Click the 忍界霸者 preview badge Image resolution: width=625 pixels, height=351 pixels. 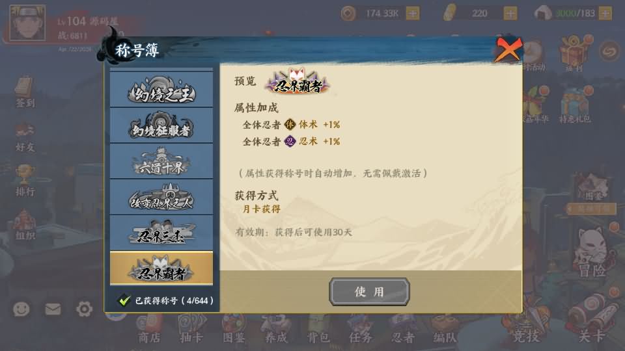click(x=298, y=81)
